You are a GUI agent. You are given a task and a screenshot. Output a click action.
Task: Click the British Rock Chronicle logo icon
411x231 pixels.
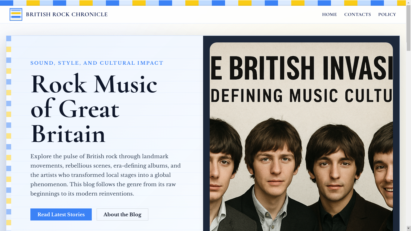pyautogui.click(x=16, y=14)
